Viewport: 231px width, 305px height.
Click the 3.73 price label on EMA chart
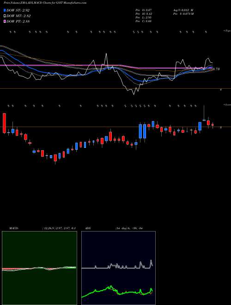[x=216, y=69]
